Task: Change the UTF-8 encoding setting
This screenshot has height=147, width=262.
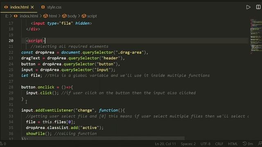Action: tap(206, 144)
